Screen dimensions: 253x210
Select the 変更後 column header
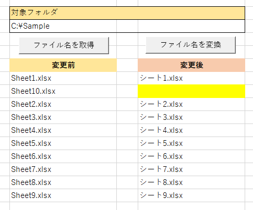coord(191,65)
